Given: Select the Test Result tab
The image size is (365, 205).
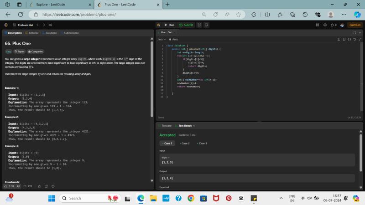Looking at the screenshot, I should (183, 126).
